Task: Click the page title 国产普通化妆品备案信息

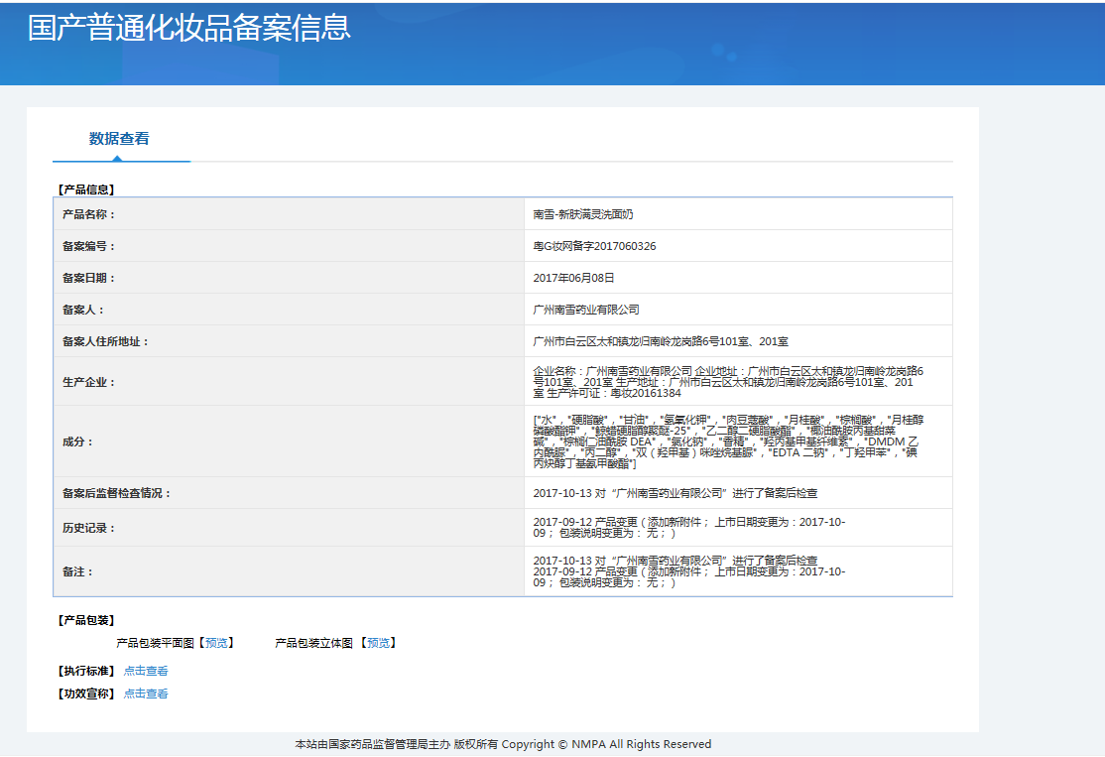Action: click(x=188, y=28)
